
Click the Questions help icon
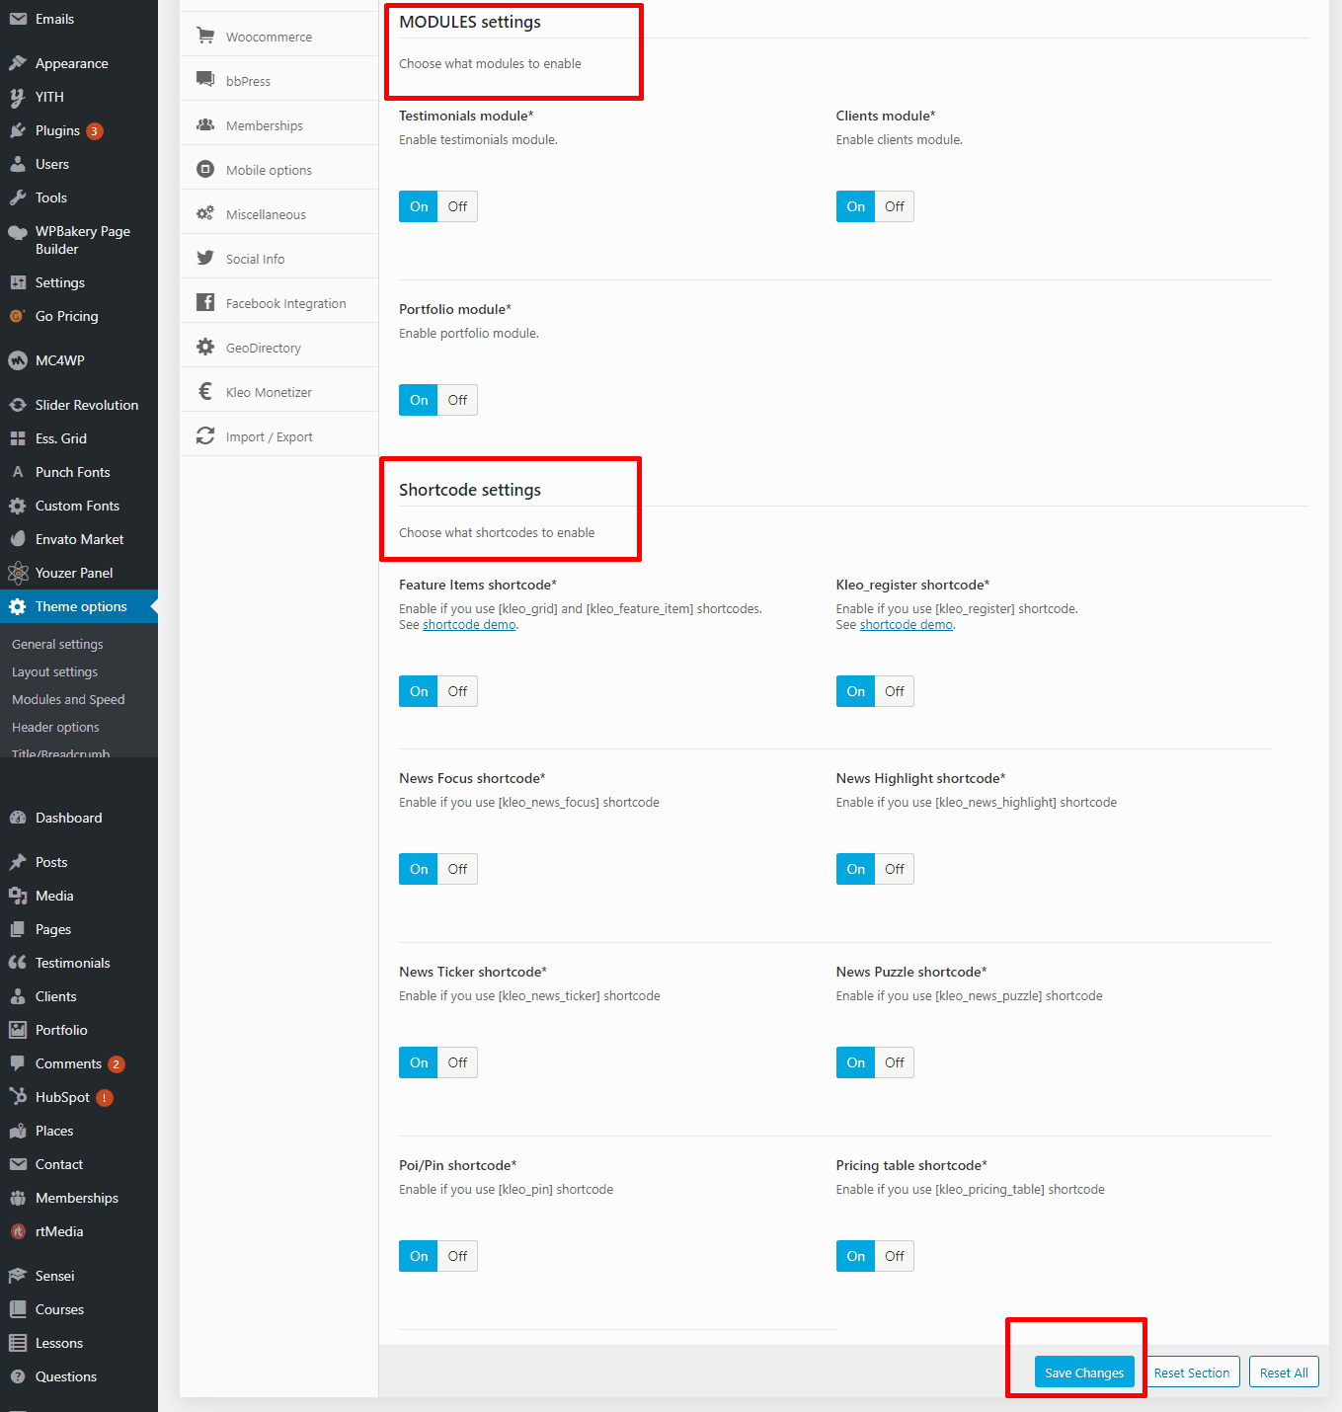point(18,1376)
